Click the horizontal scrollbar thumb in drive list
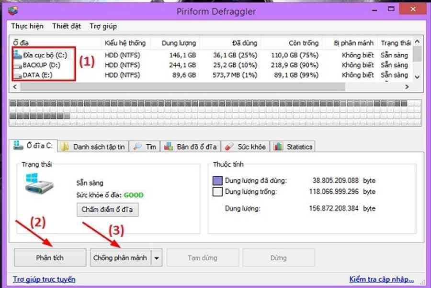 (183, 86)
